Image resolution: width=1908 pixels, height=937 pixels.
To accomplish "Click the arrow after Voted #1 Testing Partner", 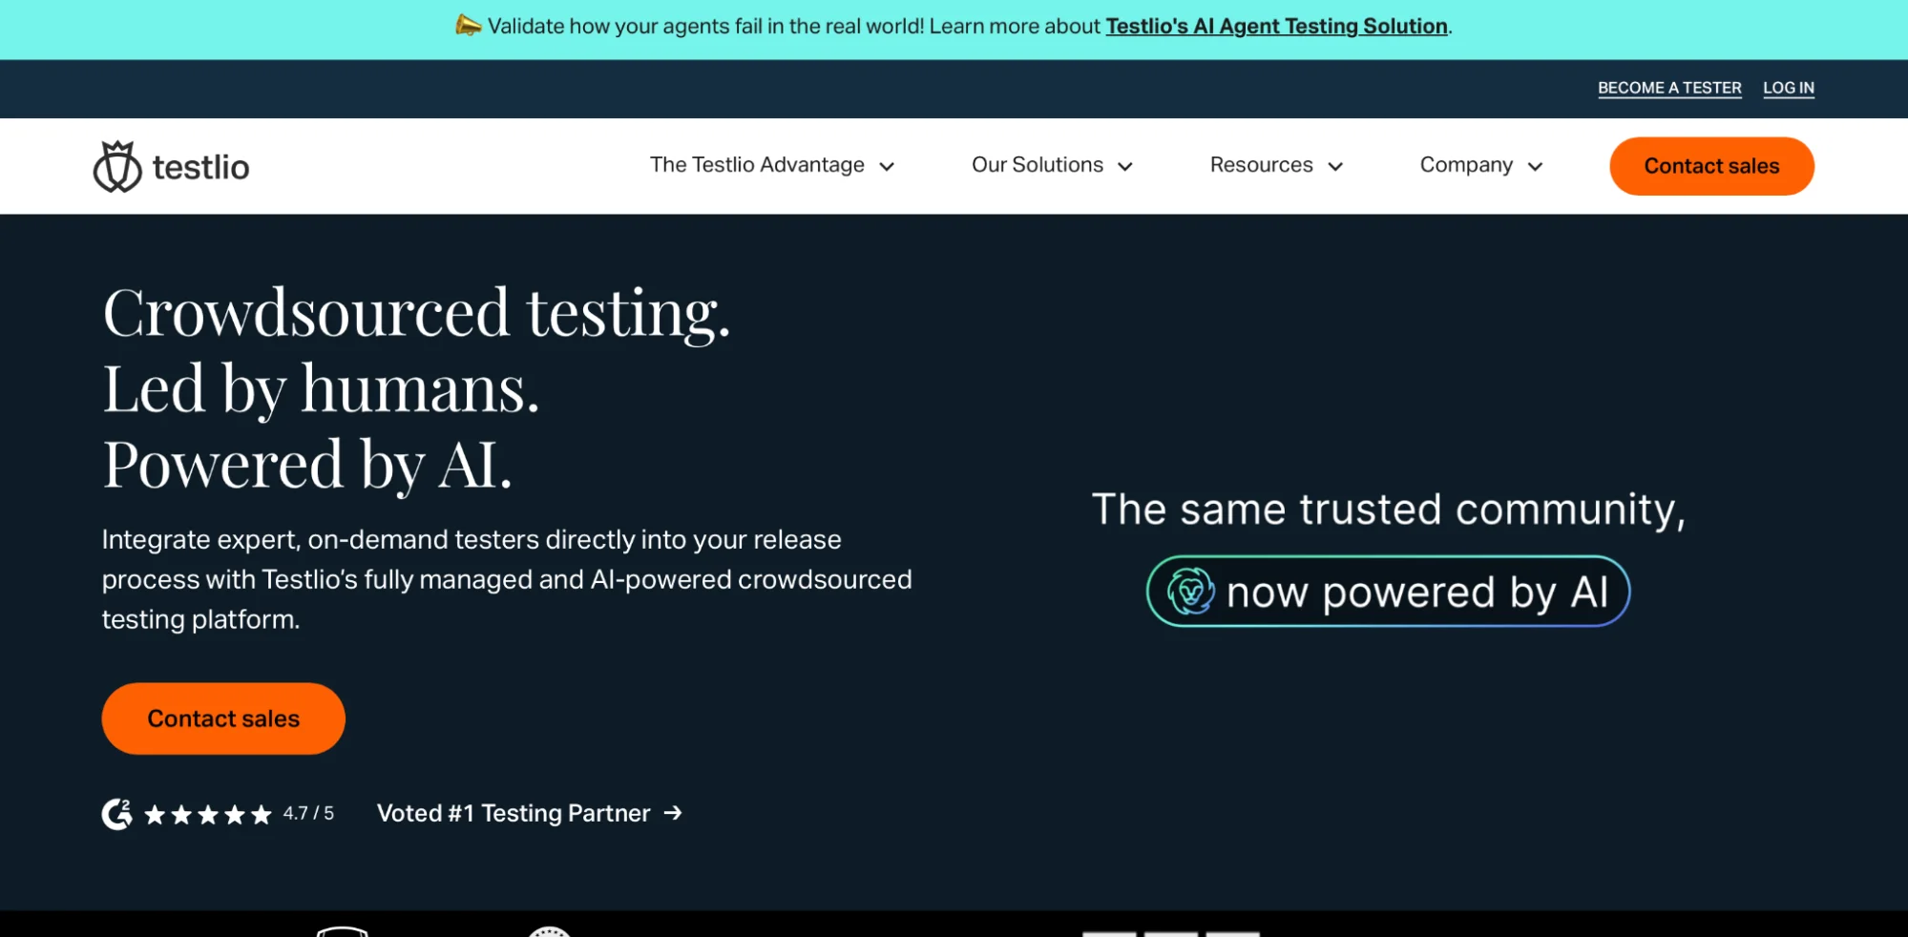I will 673,812.
